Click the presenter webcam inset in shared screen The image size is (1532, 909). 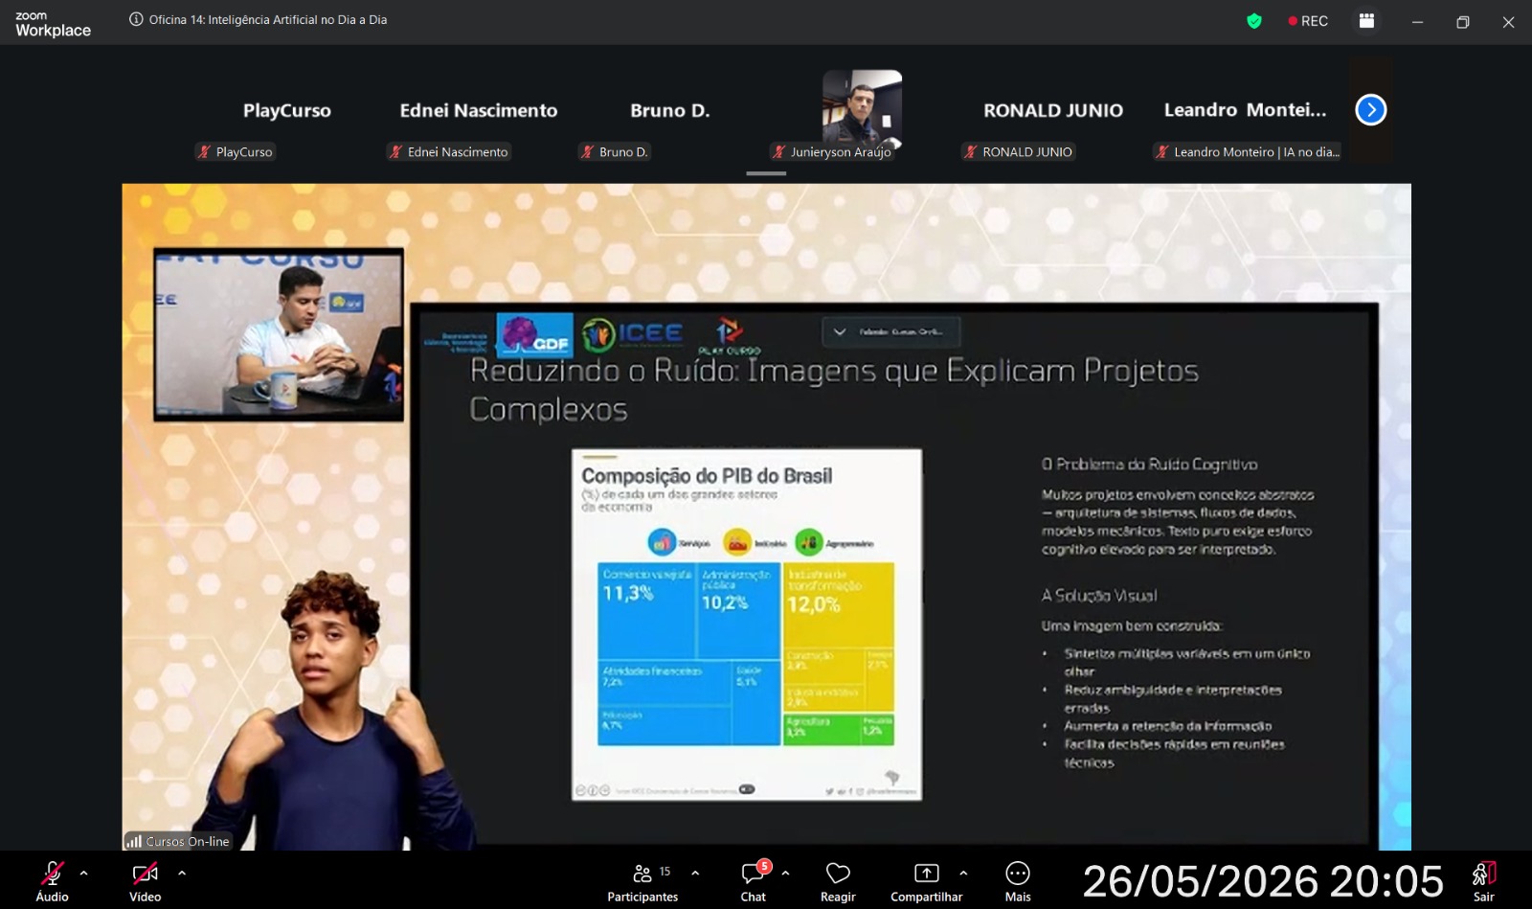pos(279,334)
